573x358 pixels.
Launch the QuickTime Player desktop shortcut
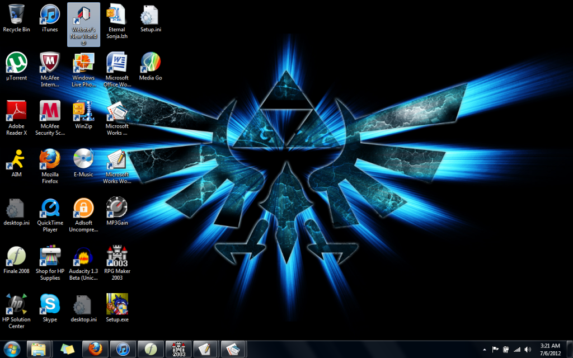click(50, 214)
